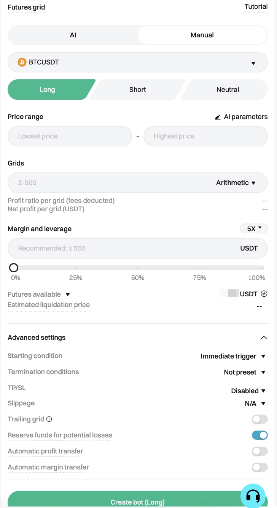Open the Tutorial link
This screenshot has height=508, width=277.
(256, 6)
